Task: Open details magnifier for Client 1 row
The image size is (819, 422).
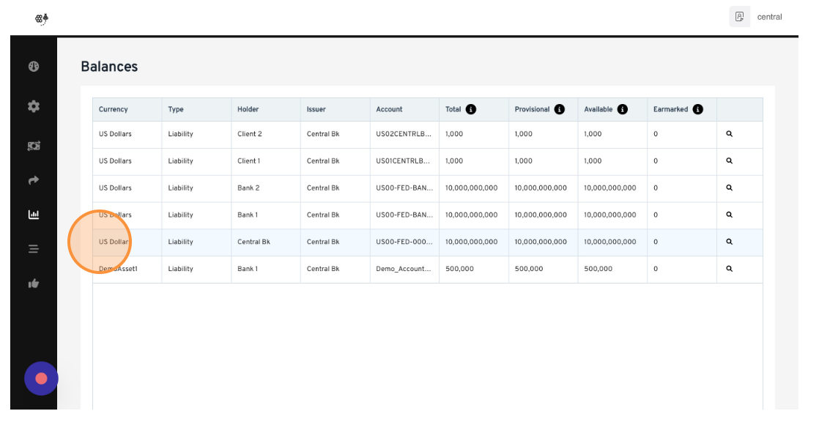Action: click(729, 161)
